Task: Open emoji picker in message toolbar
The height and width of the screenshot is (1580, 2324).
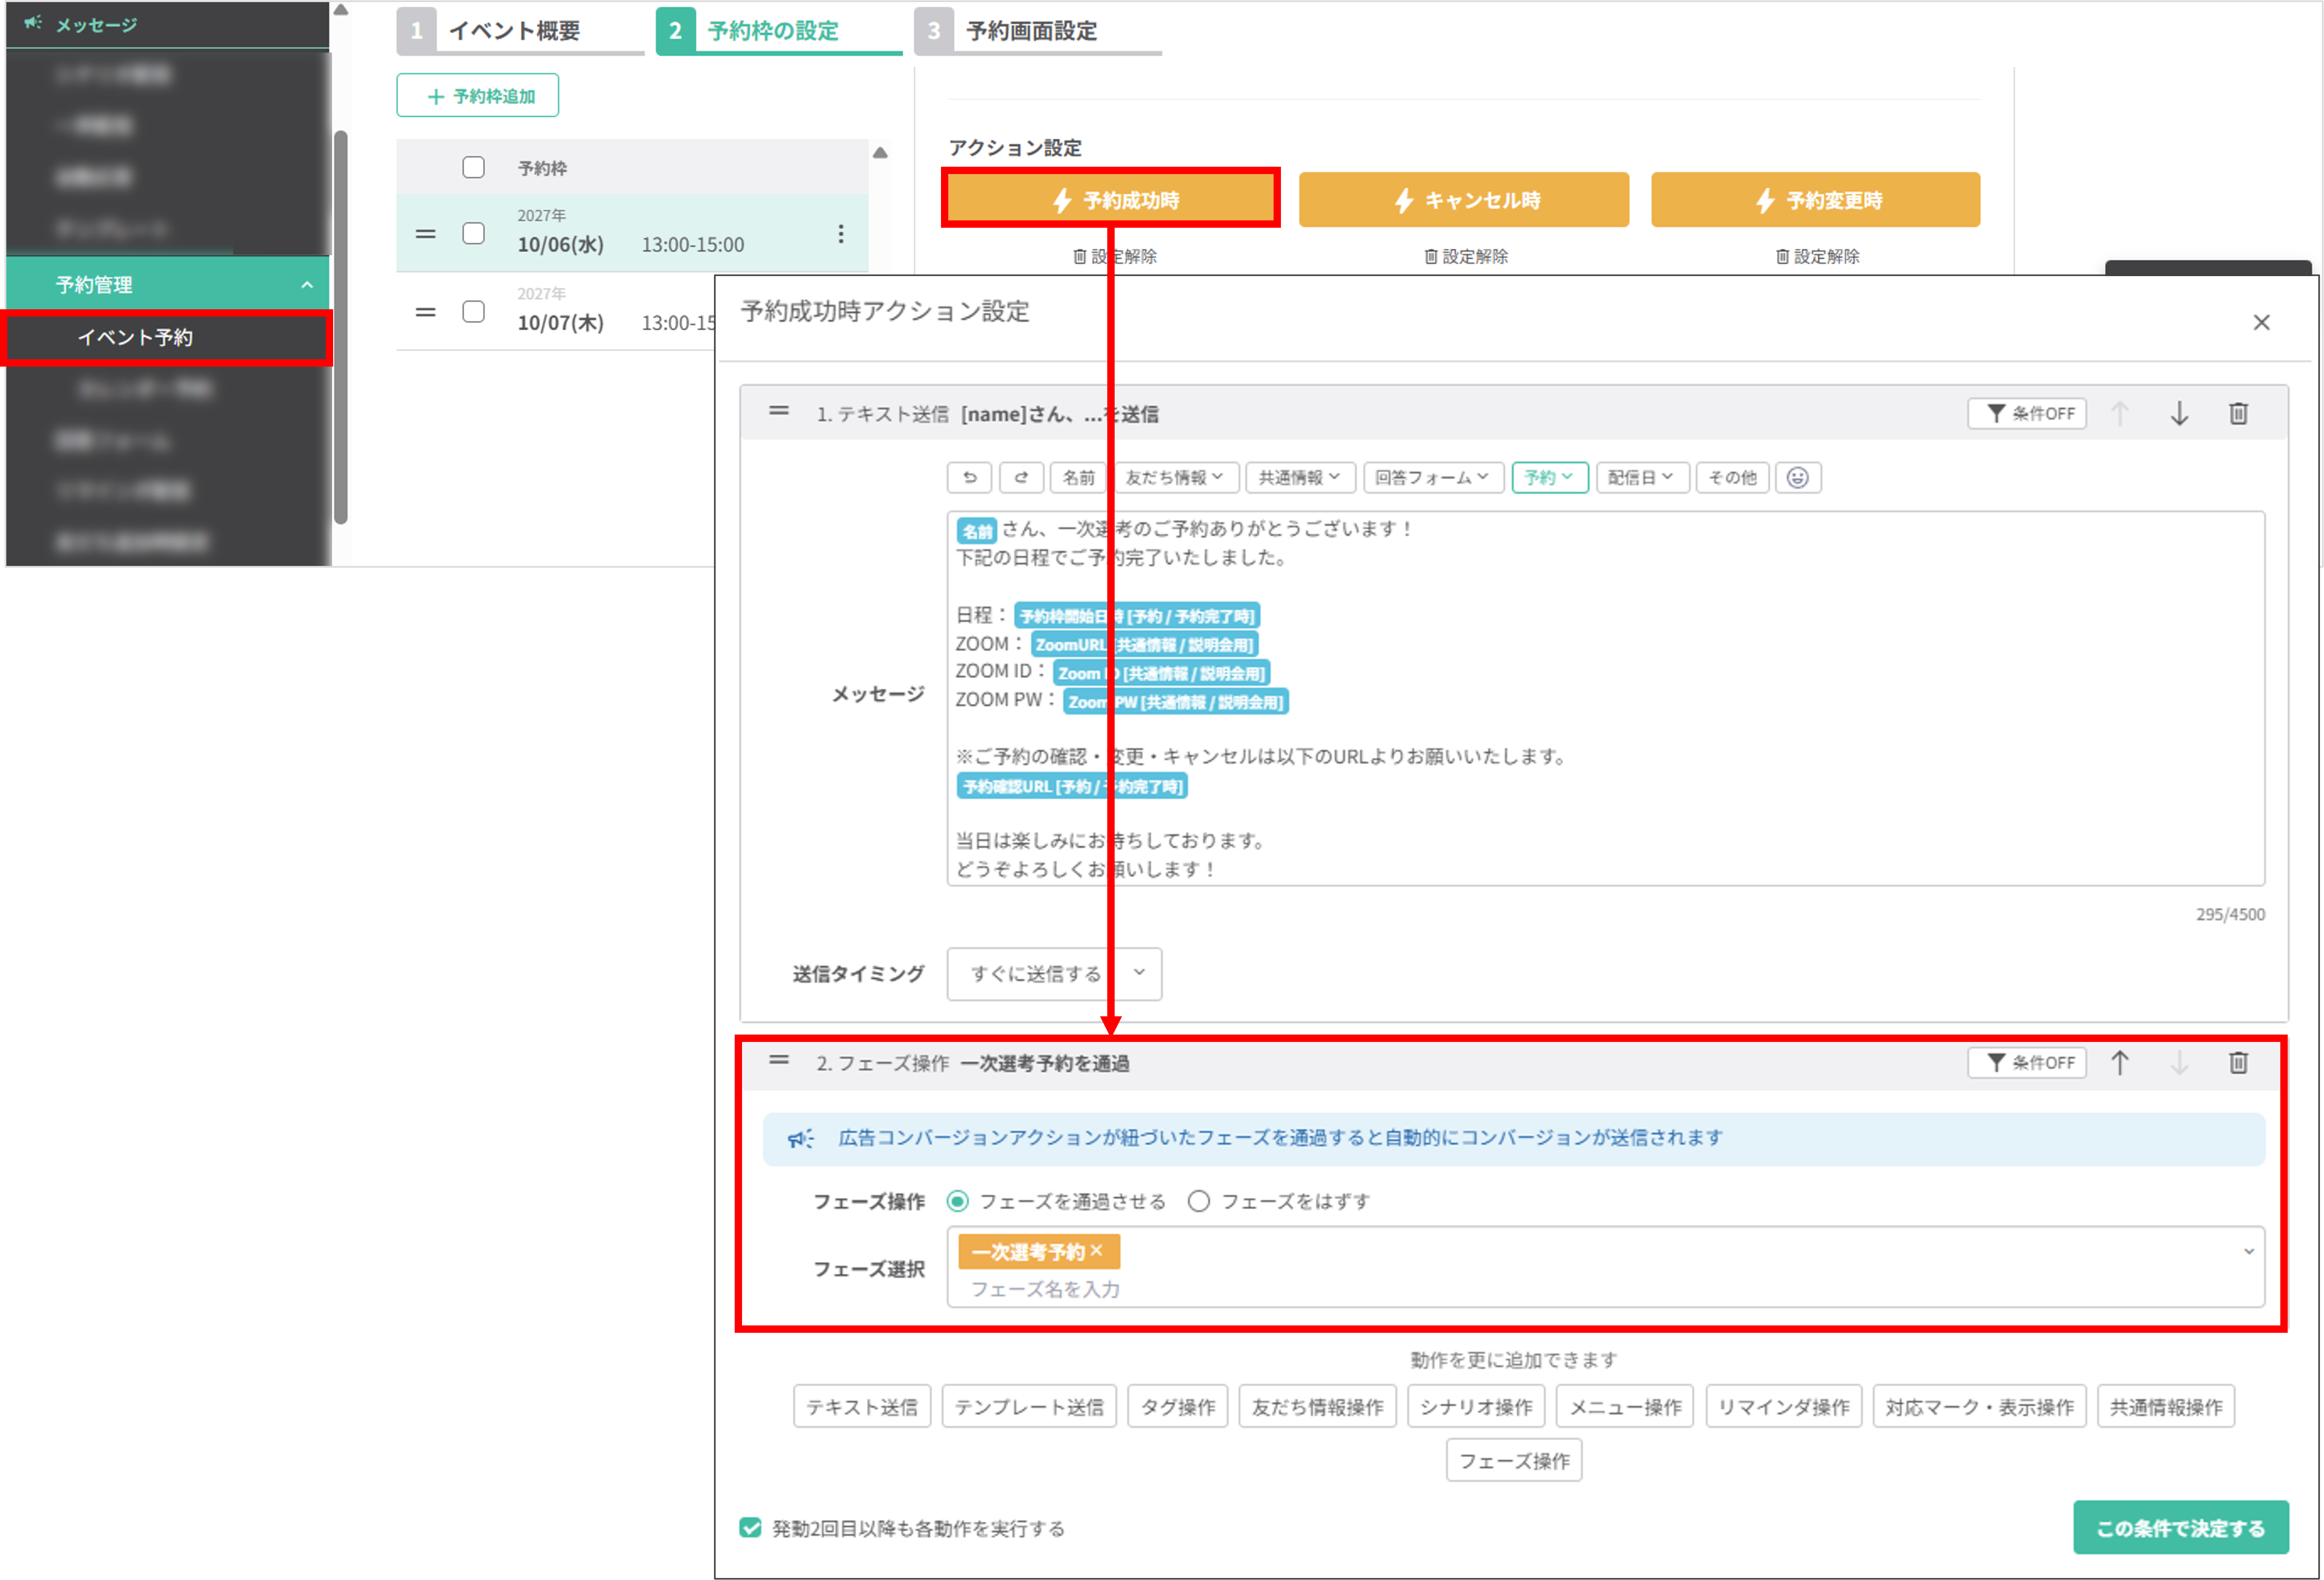Action: click(1797, 478)
